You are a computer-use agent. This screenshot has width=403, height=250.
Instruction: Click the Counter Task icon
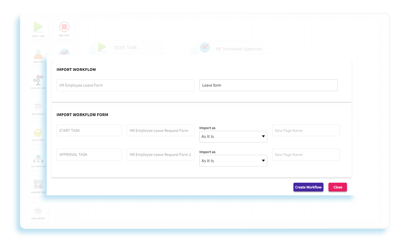tap(38, 185)
